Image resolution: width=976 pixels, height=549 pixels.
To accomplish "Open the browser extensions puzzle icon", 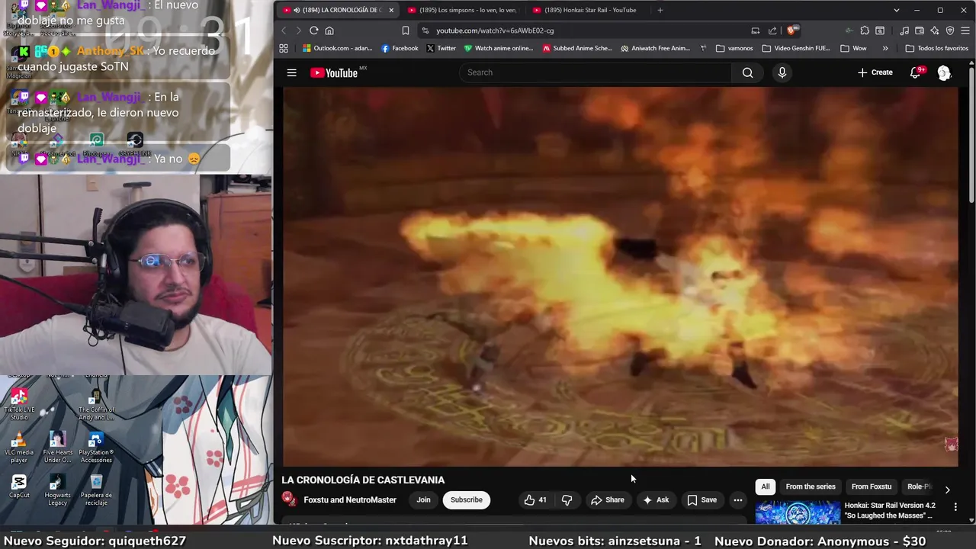I will (x=865, y=30).
